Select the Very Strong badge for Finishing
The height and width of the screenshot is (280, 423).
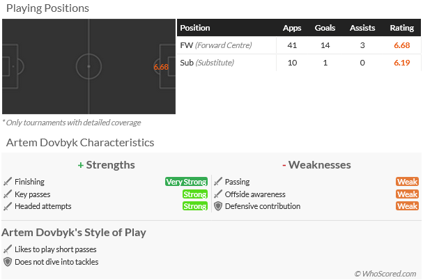[x=186, y=182]
